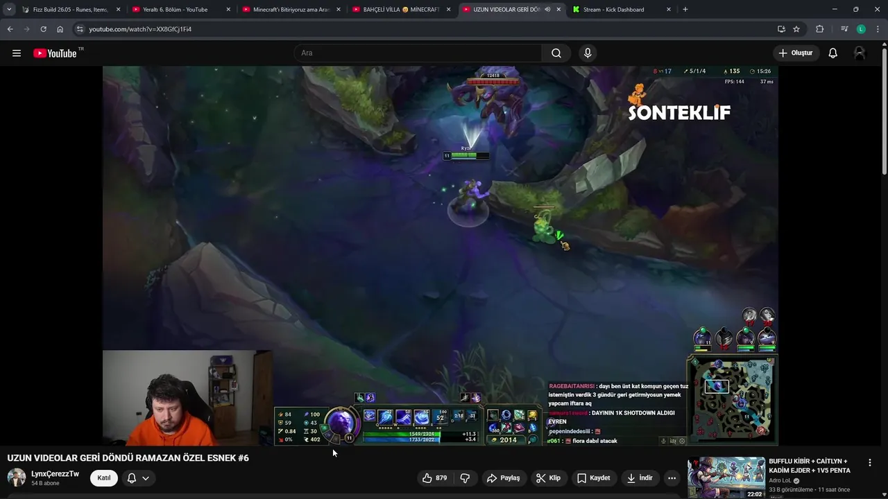
Task: Open the browser extensions menu
Action: [820, 29]
